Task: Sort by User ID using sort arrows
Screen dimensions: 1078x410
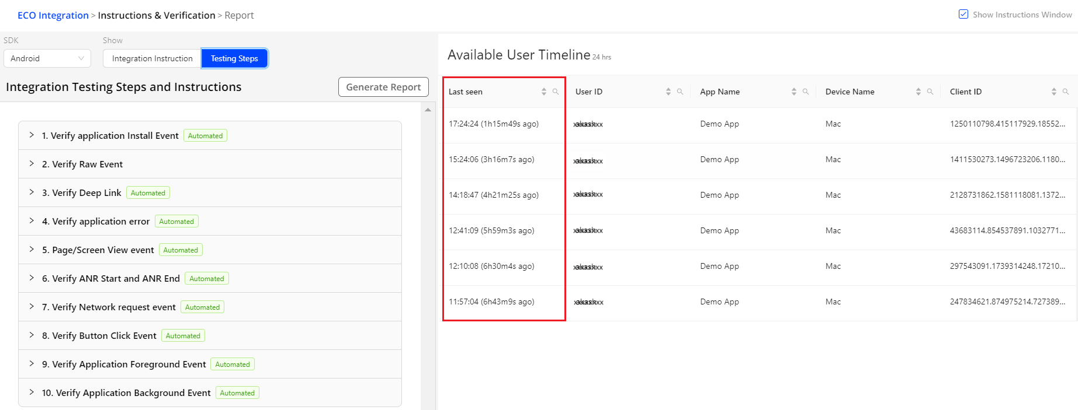Action: point(668,92)
